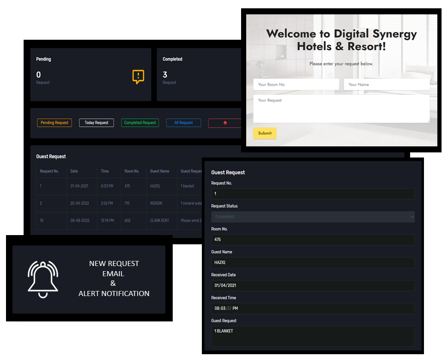
Task: Show Pending Request list
Action: (54, 123)
